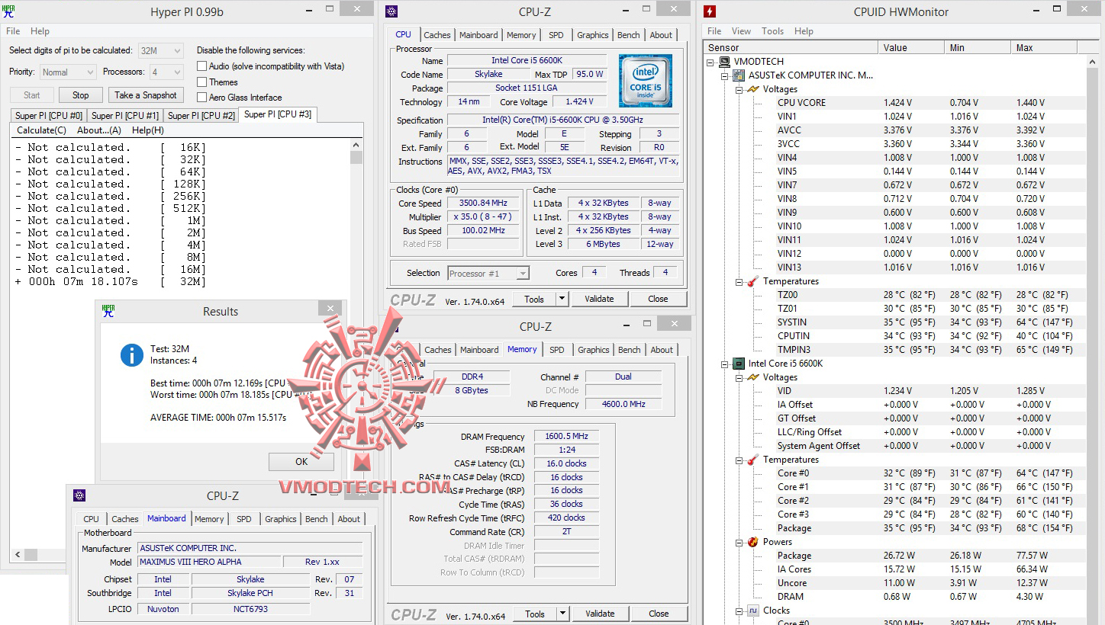
Task: Click the Voltages icon under Intel Core i5 6600K
Action: click(x=753, y=377)
